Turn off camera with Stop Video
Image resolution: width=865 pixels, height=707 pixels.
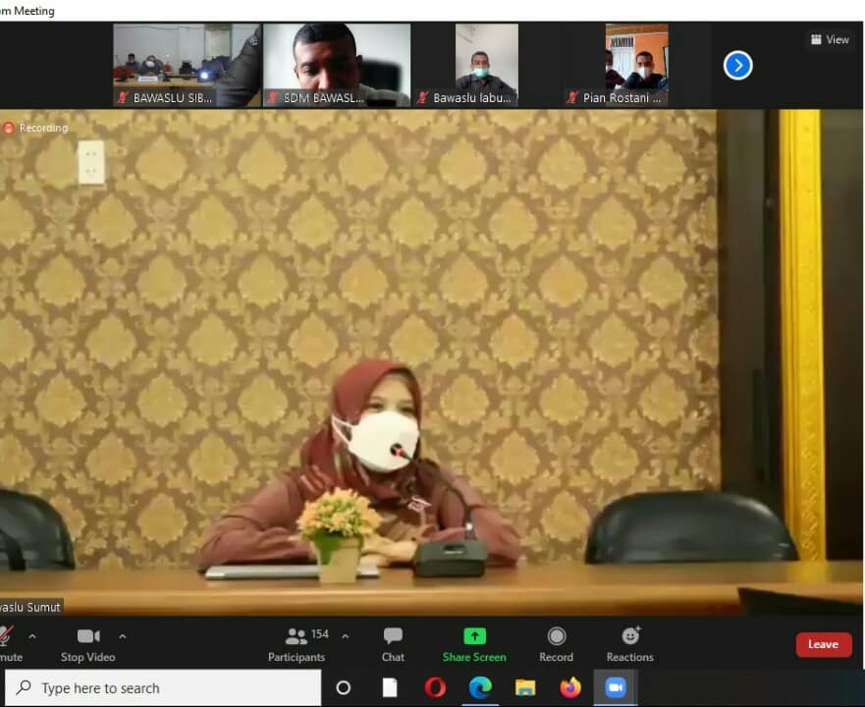tap(88, 644)
